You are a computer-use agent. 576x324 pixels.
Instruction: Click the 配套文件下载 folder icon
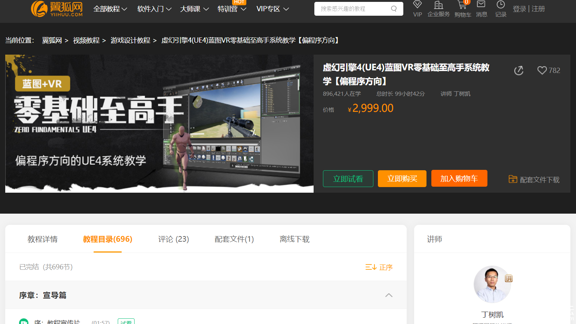[x=513, y=179]
